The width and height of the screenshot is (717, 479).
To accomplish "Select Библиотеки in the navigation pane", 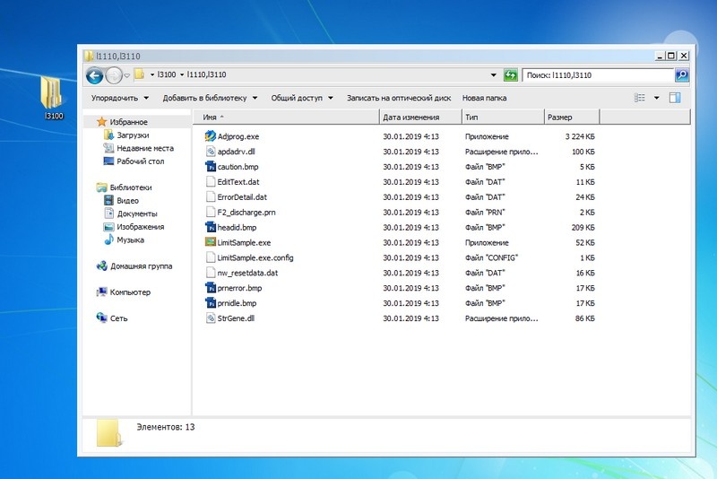I will (x=130, y=187).
